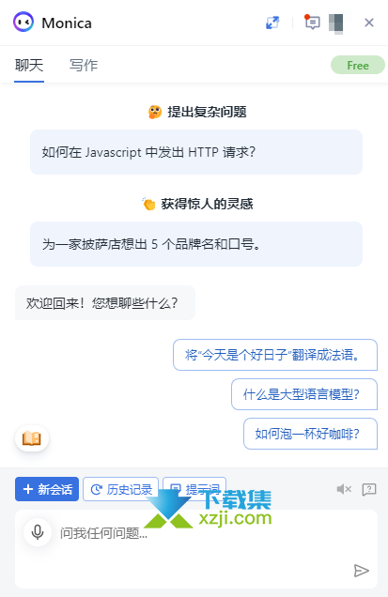Viewport: 388px width, 597px height.
Task: Open the help question icon
Action: coord(369,489)
